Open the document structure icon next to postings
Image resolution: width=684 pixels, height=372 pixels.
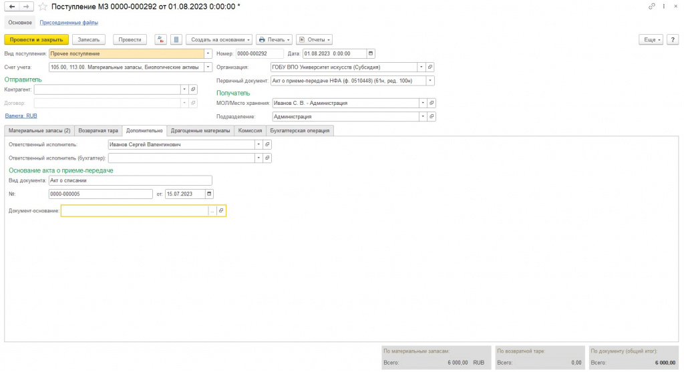pyautogui.click(x=176, y=39)
